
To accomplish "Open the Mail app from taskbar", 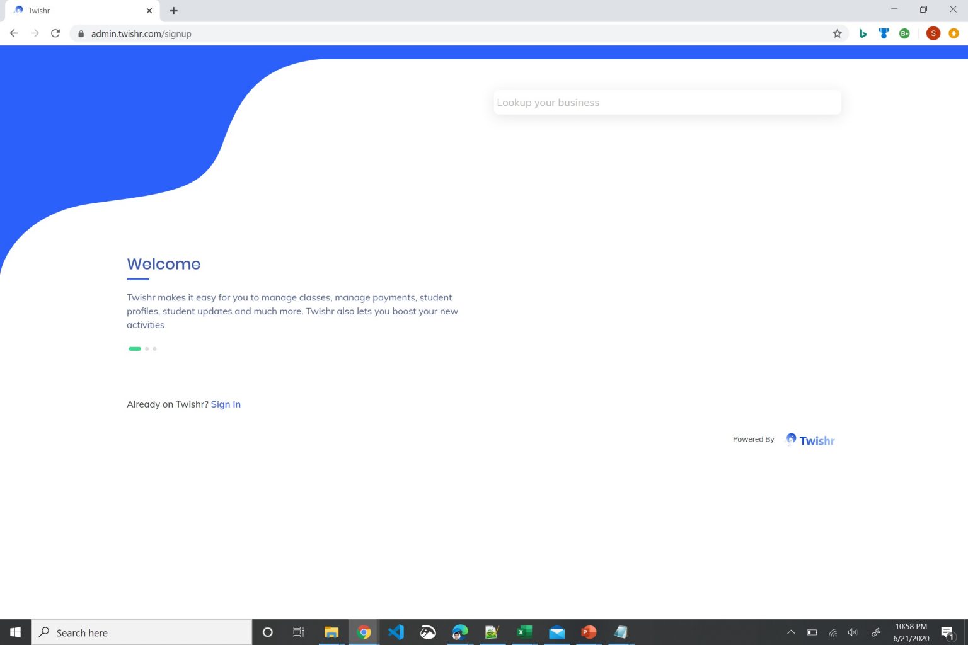I will pyautogui.click(x=556, y=632).
